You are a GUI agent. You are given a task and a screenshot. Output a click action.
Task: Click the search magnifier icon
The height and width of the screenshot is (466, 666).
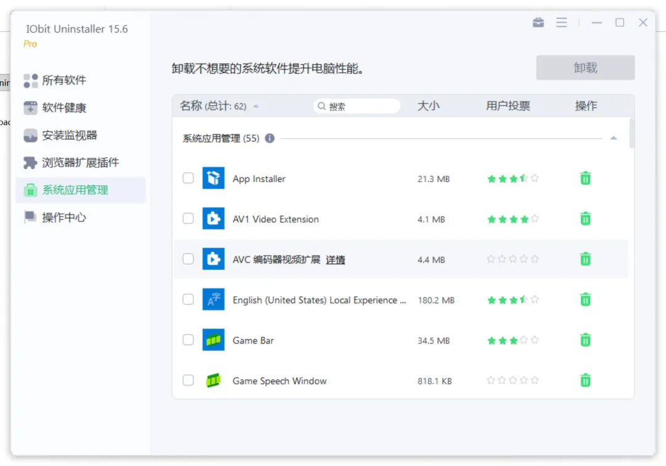(321, 106)
